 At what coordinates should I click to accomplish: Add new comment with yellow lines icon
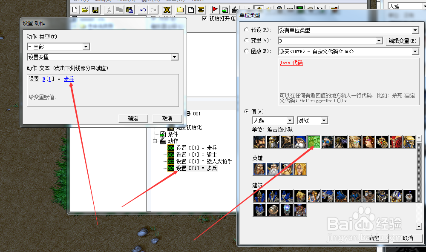coord(201,10)
